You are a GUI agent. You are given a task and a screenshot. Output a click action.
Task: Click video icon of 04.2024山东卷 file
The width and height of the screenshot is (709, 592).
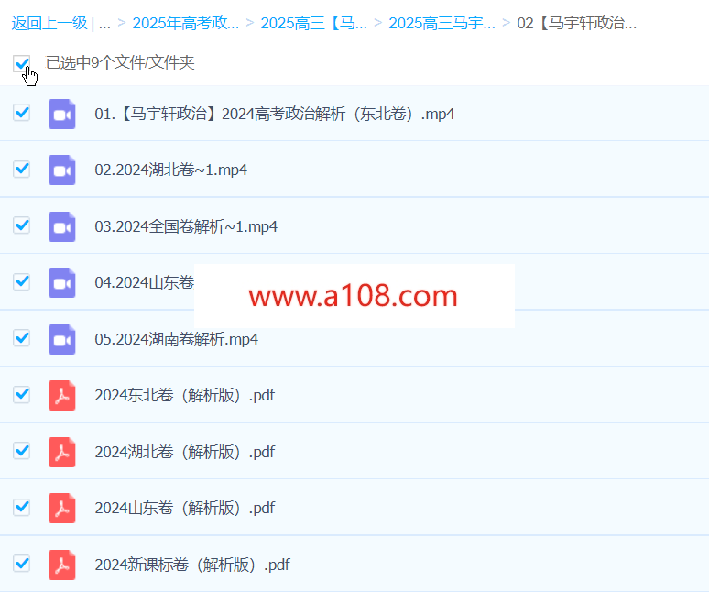(x=62, y=282)
